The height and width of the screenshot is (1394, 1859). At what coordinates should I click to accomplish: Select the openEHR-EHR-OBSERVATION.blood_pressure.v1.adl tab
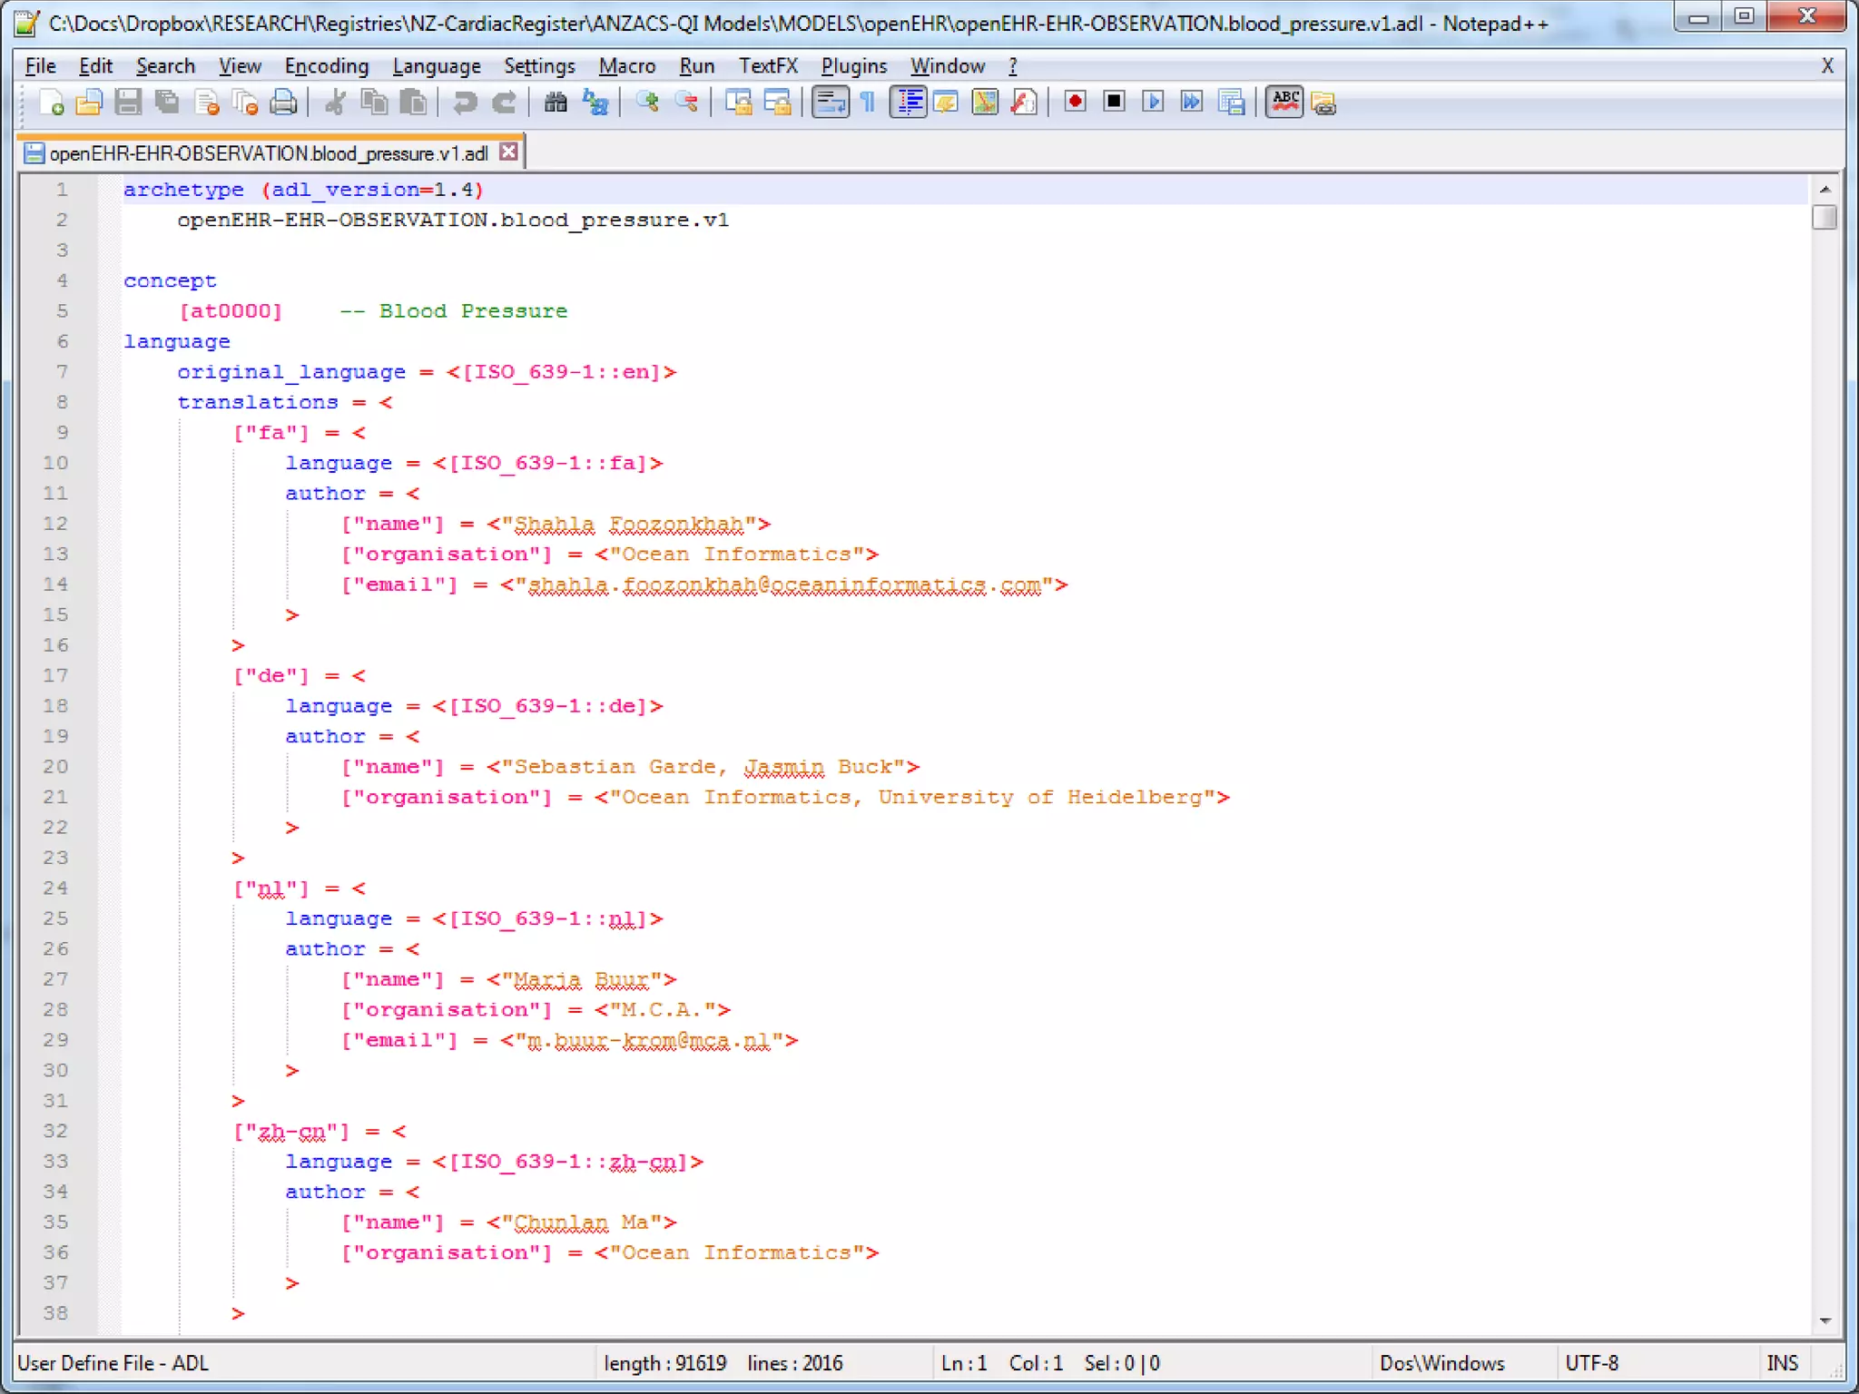[268, 153]
